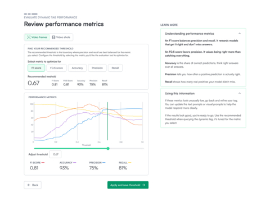Click the Select metric to optimize for label
This screenshot has height=202, width=270.
[44, 62]
